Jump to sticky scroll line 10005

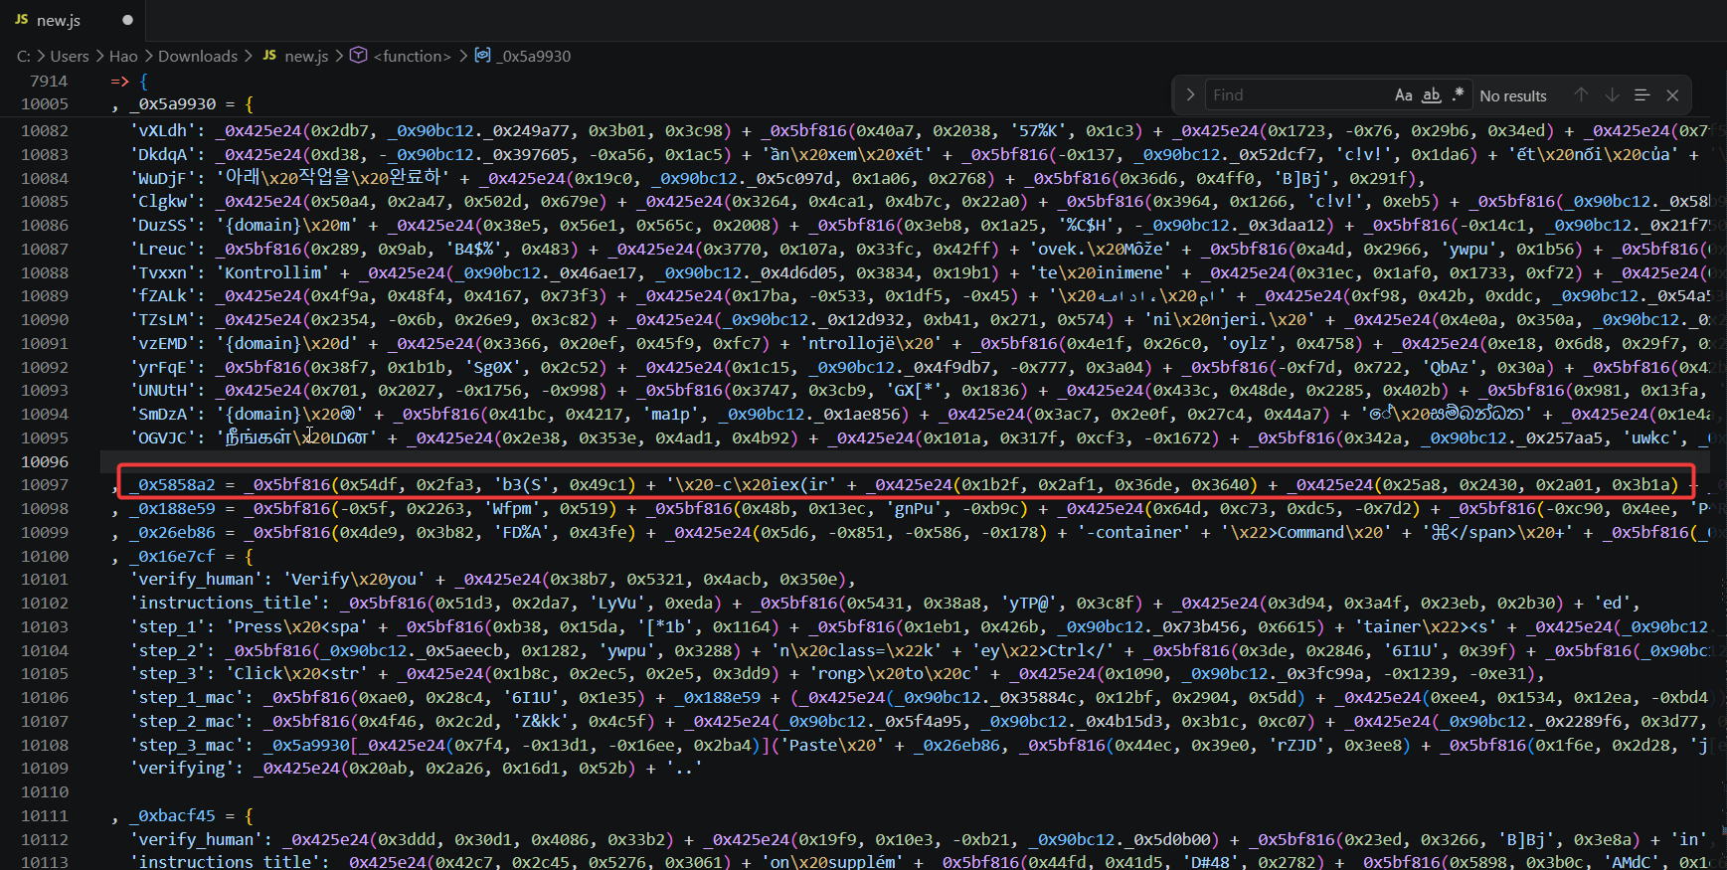(45, 104)
